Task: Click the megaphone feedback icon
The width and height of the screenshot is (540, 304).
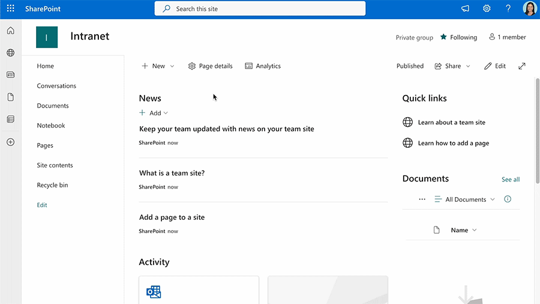Action: tap(465, 8)
